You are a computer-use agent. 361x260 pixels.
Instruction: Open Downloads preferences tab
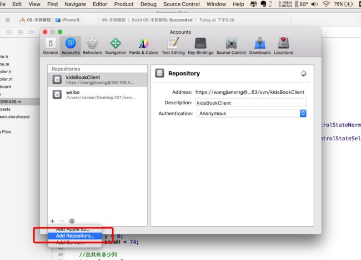(x=260, y=47)
